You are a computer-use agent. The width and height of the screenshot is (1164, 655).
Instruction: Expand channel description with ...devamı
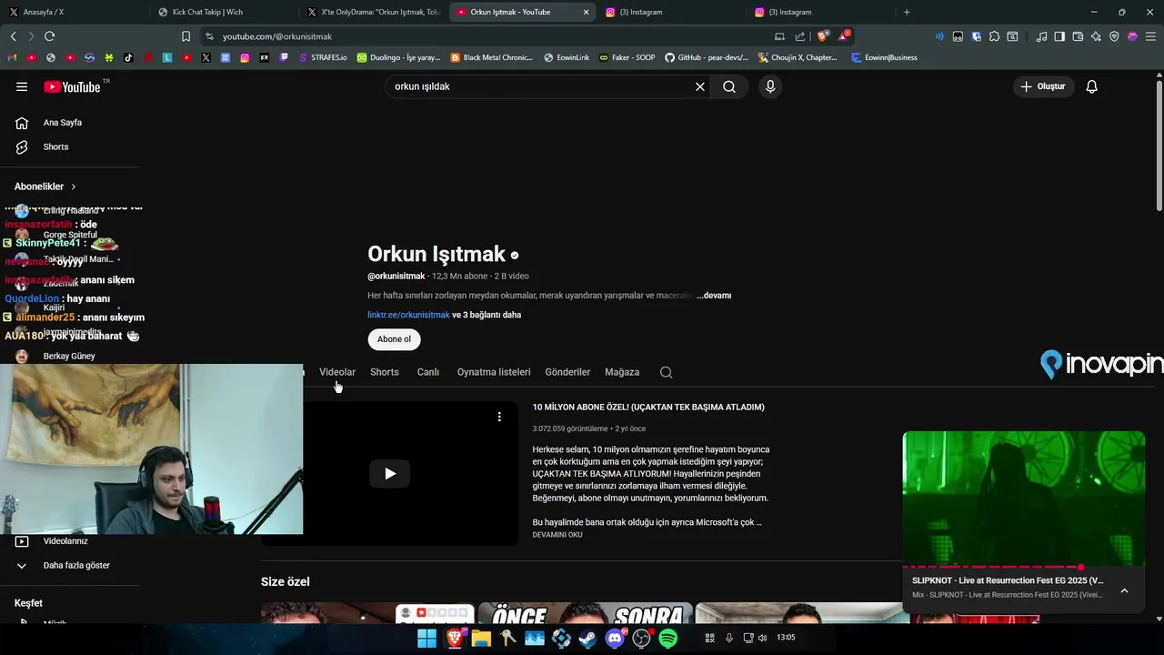(x=714, y=296)
